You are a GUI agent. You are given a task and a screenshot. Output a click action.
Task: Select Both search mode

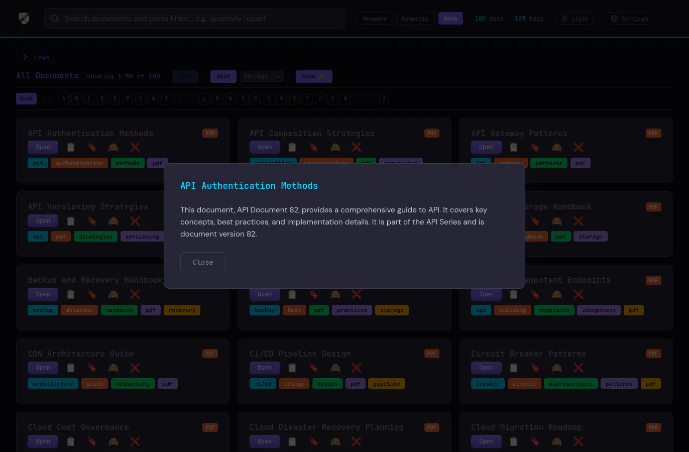450,19
